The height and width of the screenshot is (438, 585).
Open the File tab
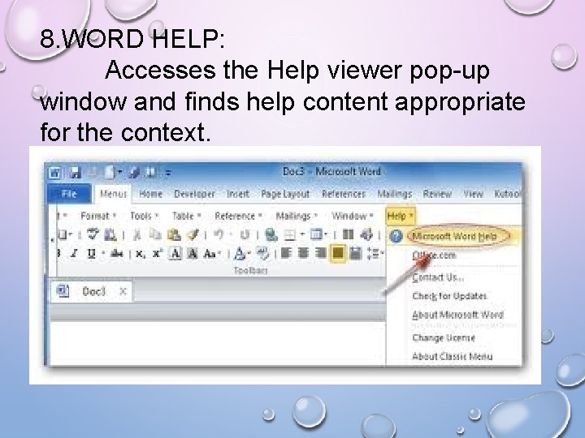(x=69, y=194)
